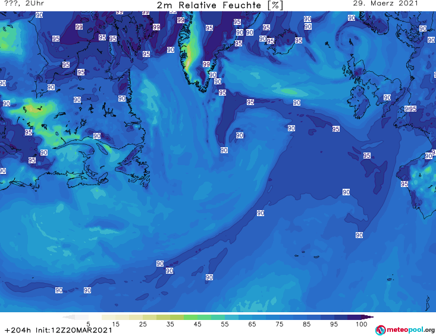
Task: Click the '+204h Init:12Z20MAR2021' forecast label
Action: (x=58, y=330)
